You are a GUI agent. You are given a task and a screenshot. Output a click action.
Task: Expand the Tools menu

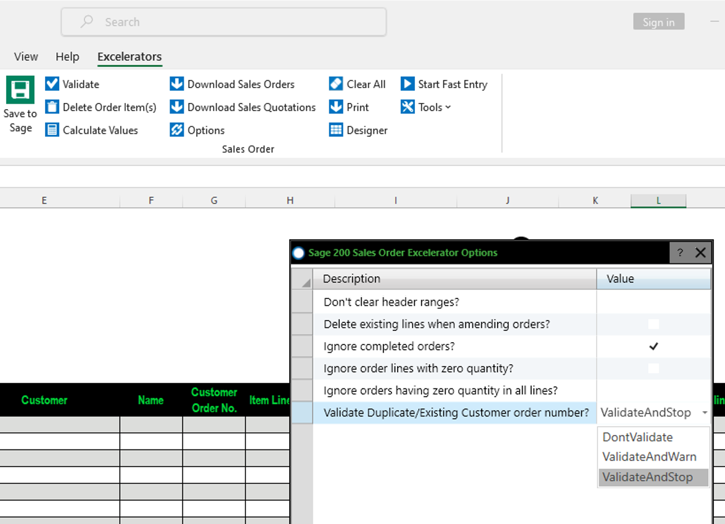(426, 107)
